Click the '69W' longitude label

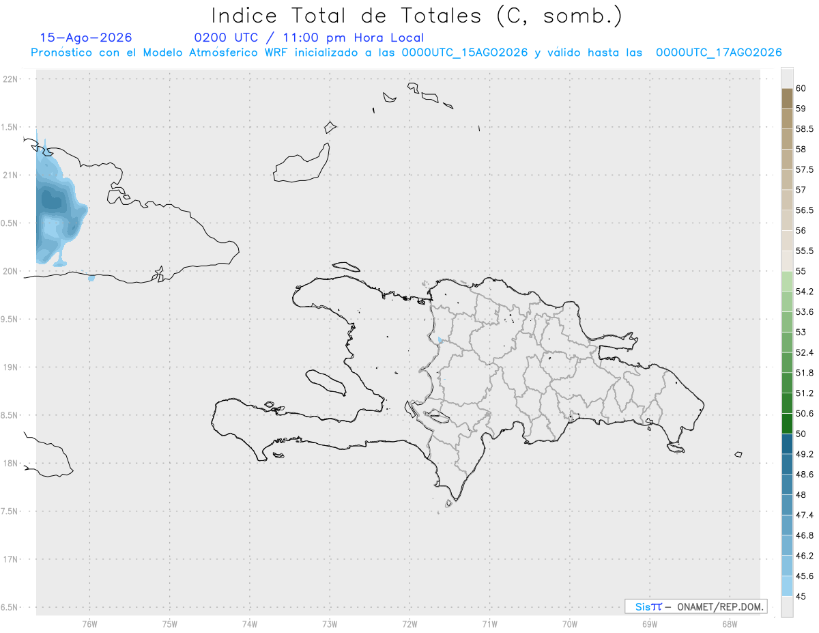(x=649, y=624)
